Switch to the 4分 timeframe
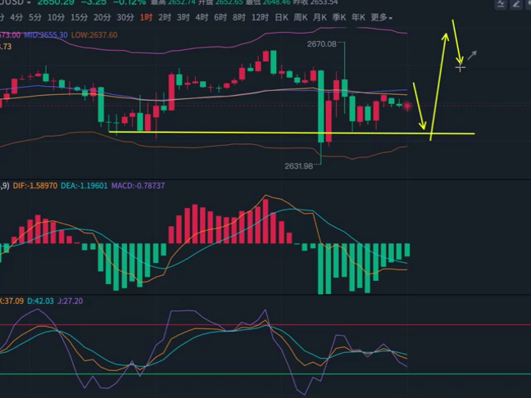531x398 pixels. point(16,17)
